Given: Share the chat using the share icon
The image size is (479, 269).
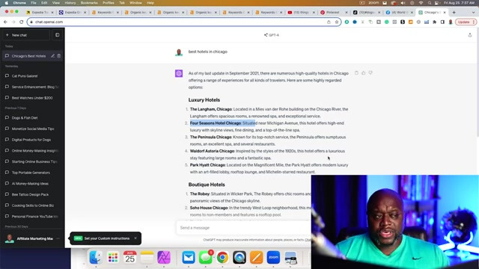Looking at the screenshot, I should [x=470, y=35].
